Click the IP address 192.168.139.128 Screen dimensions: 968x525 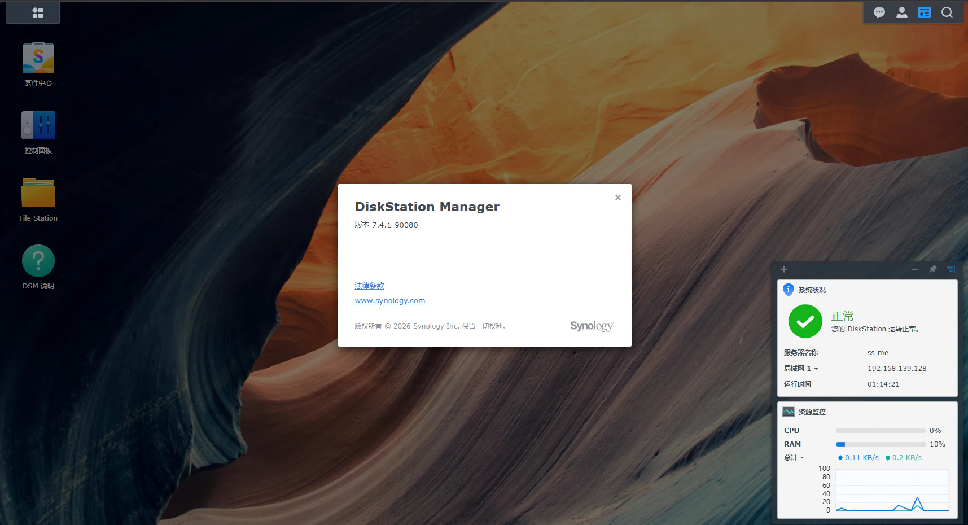pos(897,369)
